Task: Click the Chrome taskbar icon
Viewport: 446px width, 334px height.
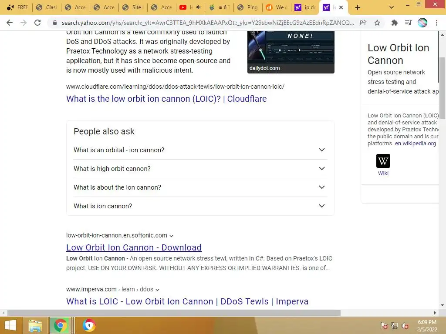Action: 60,325
